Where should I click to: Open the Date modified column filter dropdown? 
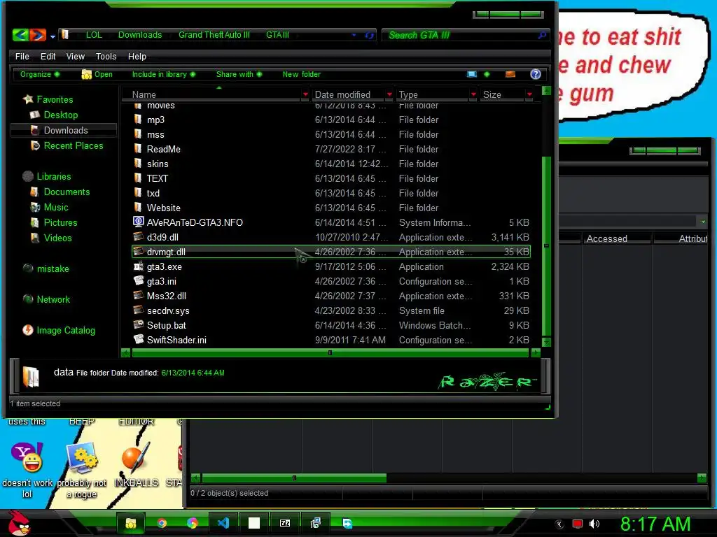pyautogui.click(x=389, y=94)
